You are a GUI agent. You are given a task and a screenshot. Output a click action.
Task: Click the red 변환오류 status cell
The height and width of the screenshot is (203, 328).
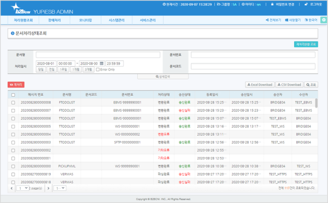pos(163,134)
